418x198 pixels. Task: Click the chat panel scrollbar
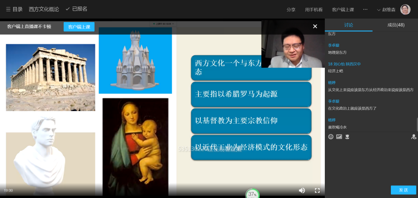[x=417, y=124]
